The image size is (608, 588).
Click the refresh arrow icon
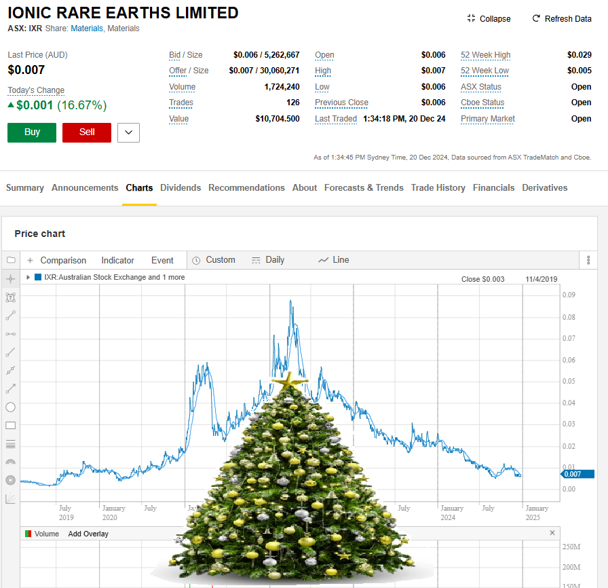(536, 18)
